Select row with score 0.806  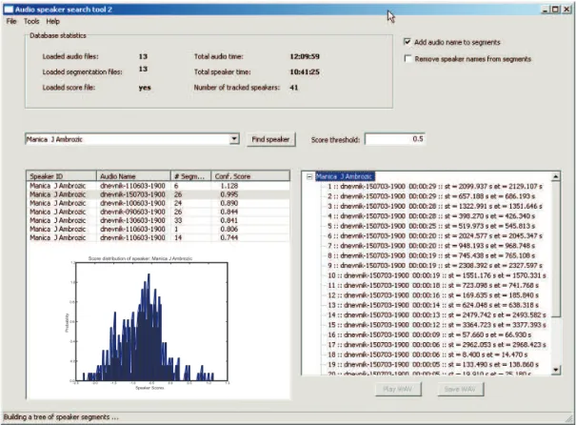pos(158,229)
